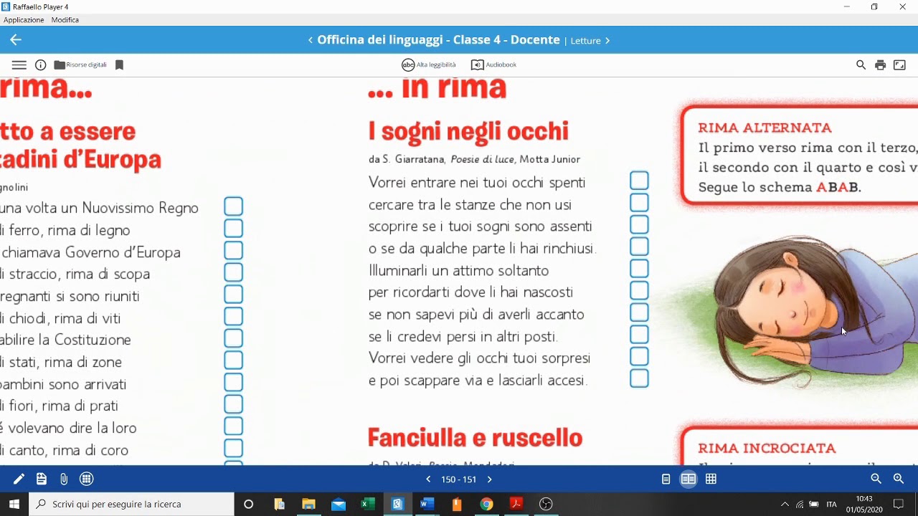Check box for 'e poi scappare via e lasciarli accesi'
The width and height of the screenshot is (918, 516).
(639, 378)
